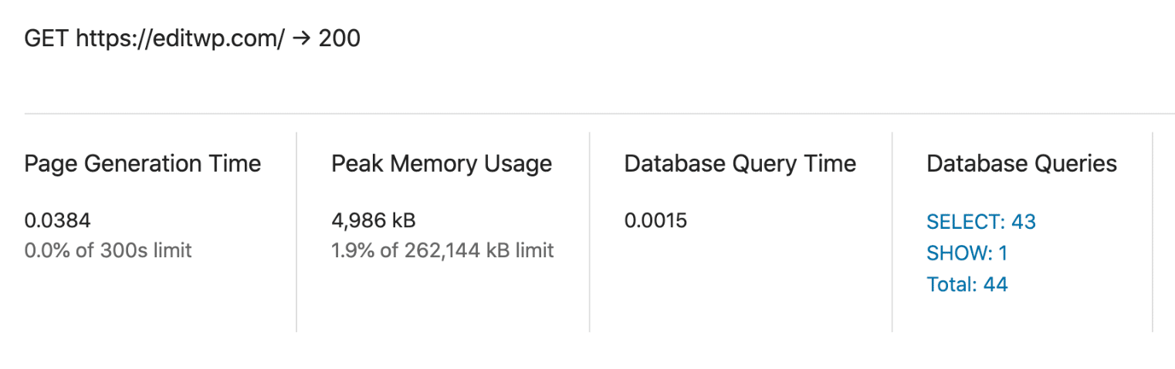Image resolution: width=1175 pixels, height=369 pixels.
Task: Click the 200 response status code
Action: 340,39
